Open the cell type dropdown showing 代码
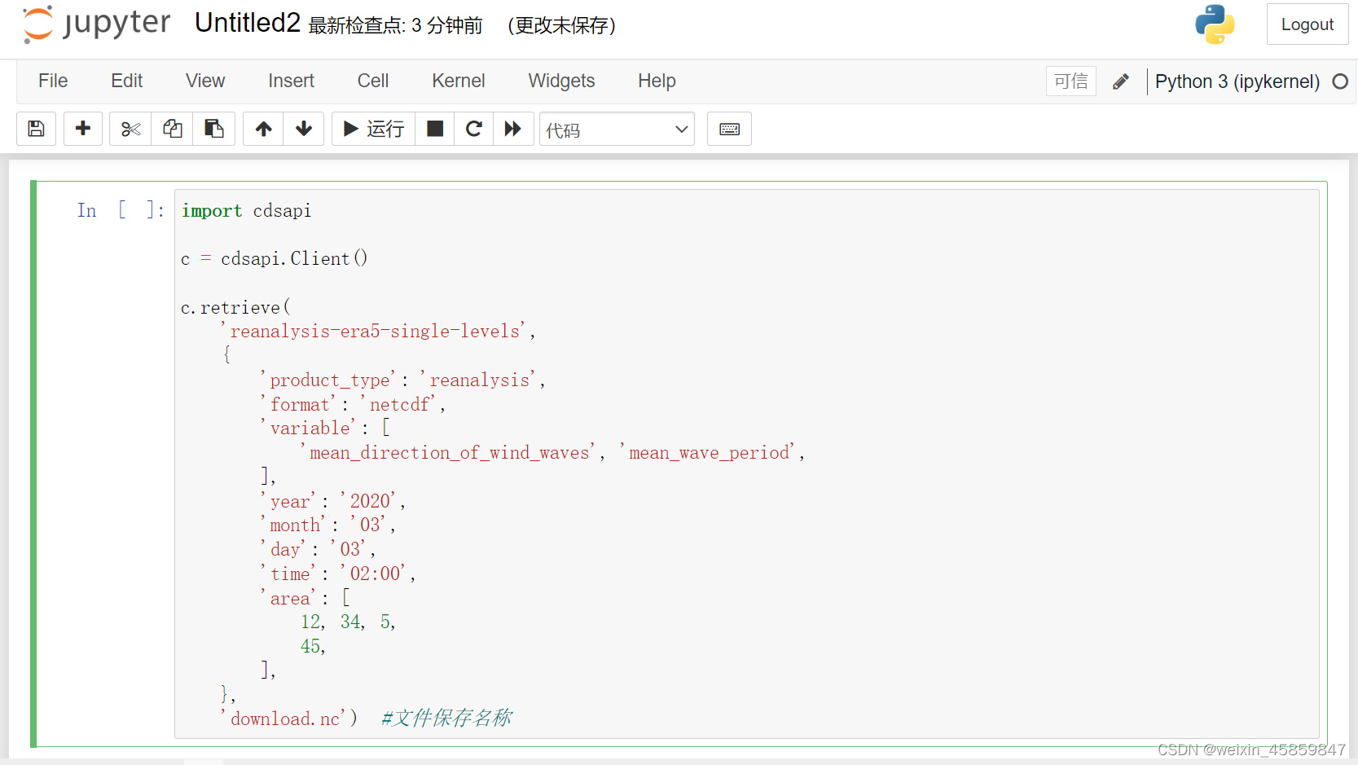Image resolution: width=1358 pixels, height=765 pixels. [617, 129]
